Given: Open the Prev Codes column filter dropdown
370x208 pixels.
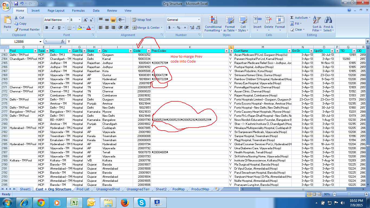Looking at the screenshot, I should pyautogui.click(x=227, y=51).
